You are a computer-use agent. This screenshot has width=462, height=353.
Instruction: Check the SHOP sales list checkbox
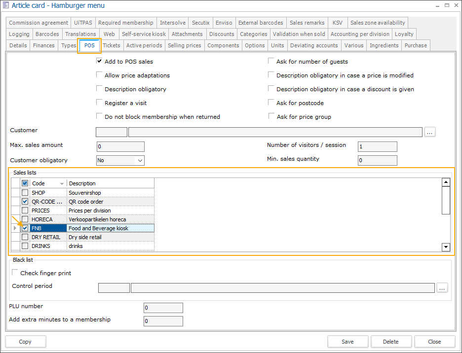pos(25,193)
